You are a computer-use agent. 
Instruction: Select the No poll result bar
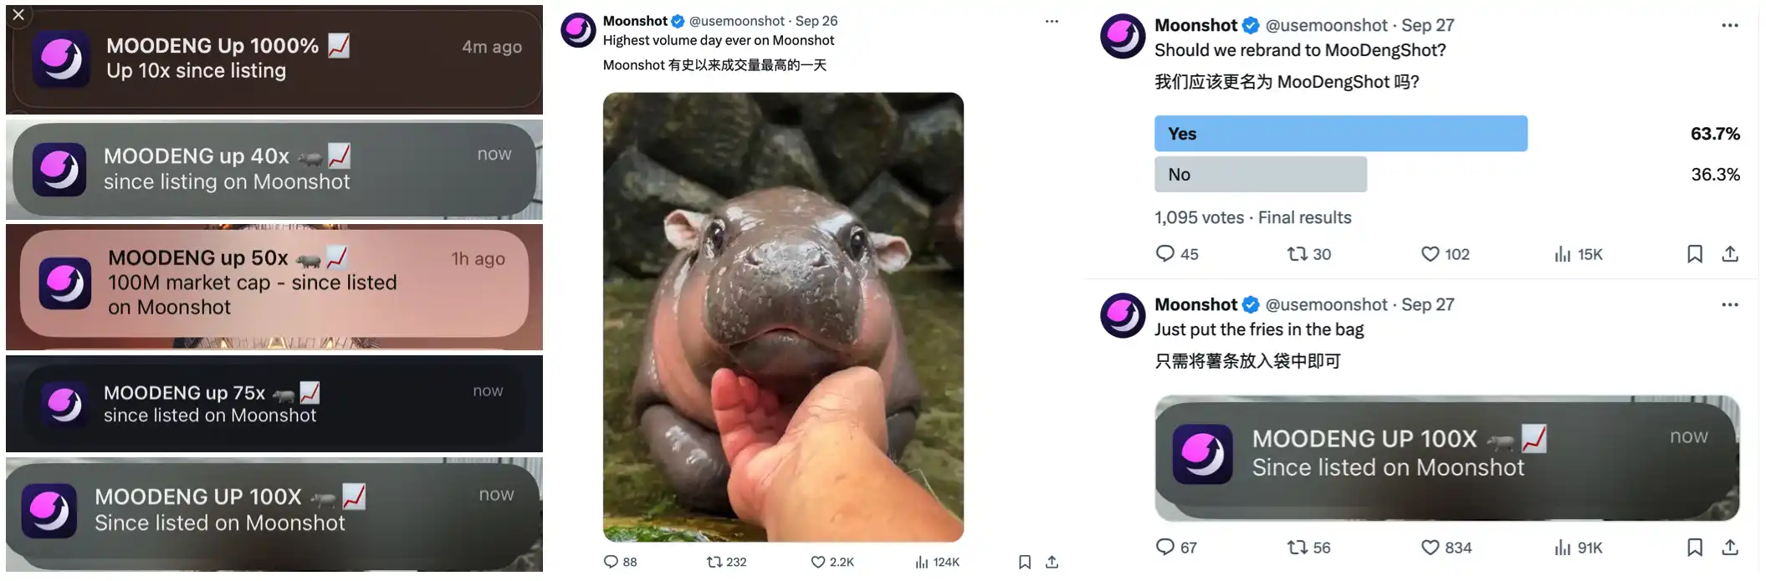(x=1260, y=175)
